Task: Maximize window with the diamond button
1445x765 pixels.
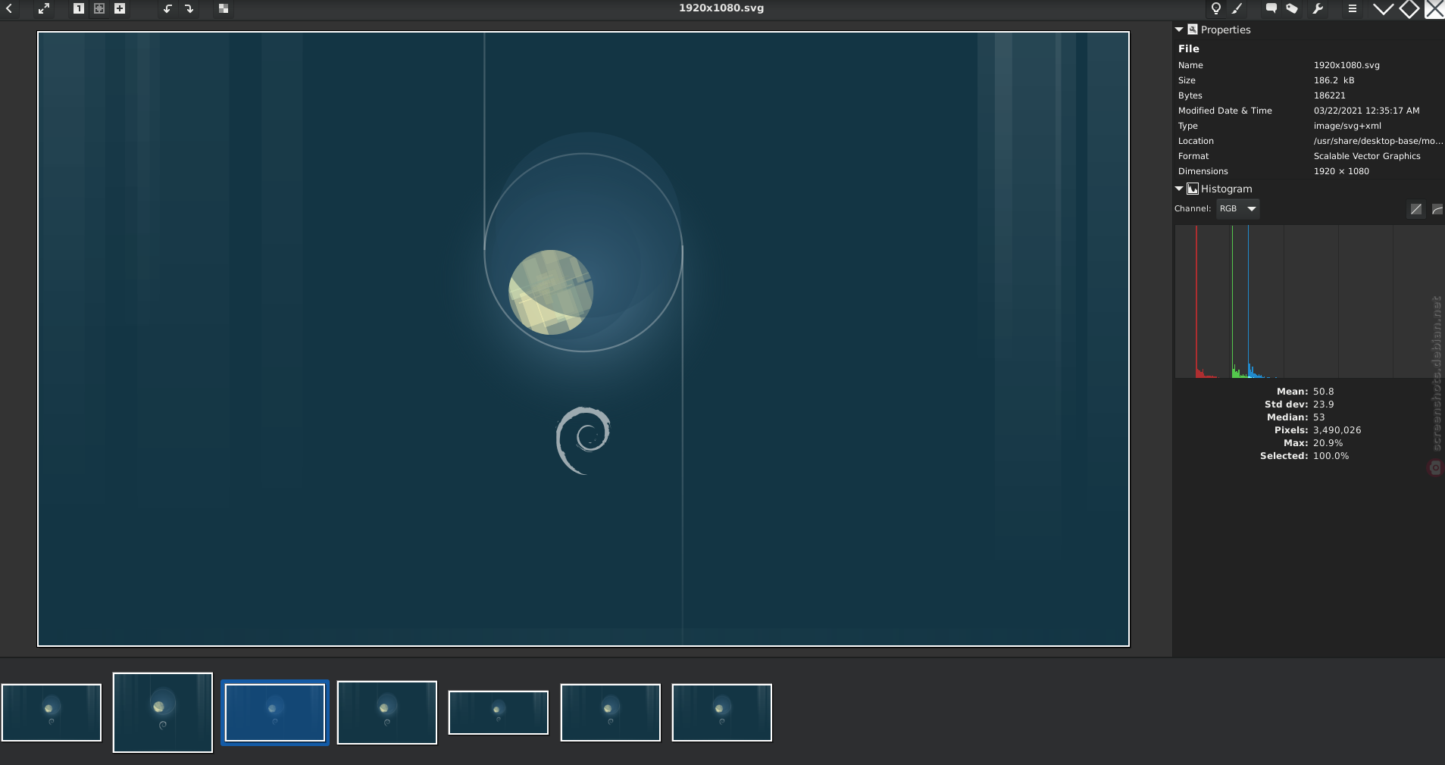Action: 1409,9
